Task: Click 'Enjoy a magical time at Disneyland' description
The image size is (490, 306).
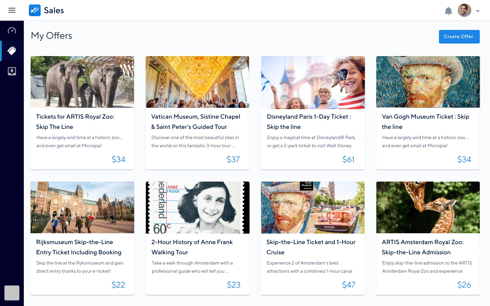Action: click(x=311, y=142)
